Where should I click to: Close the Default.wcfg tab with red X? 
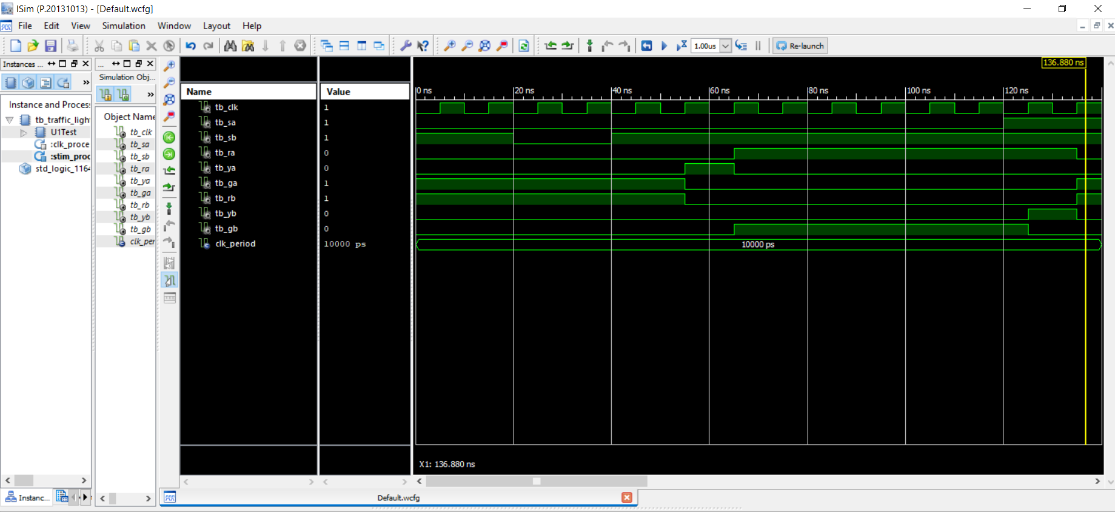pyautogui.click(x=627, y=497)
